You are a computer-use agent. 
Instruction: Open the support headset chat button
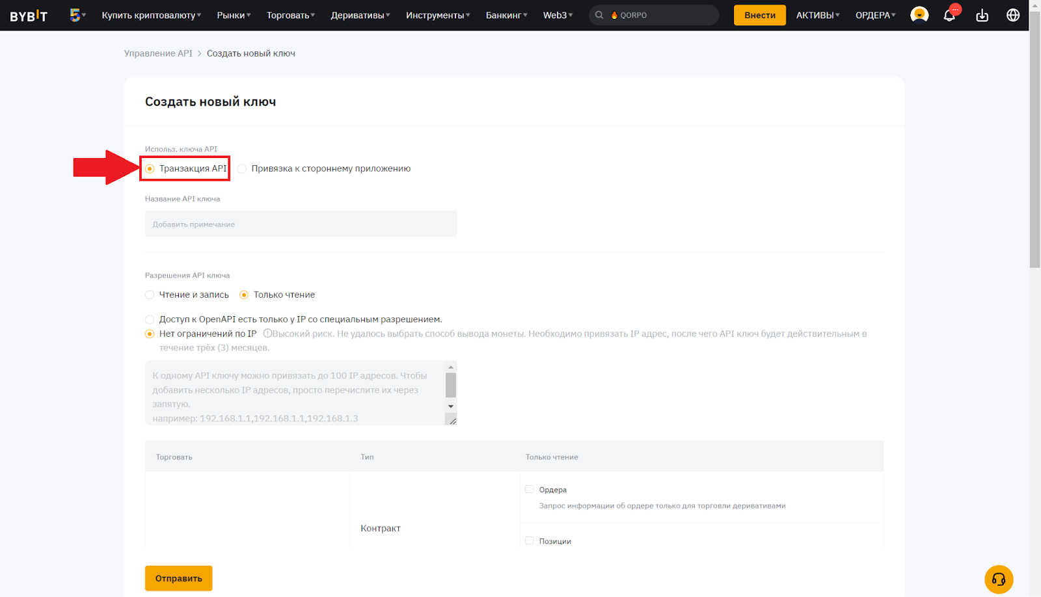[999, 579]
